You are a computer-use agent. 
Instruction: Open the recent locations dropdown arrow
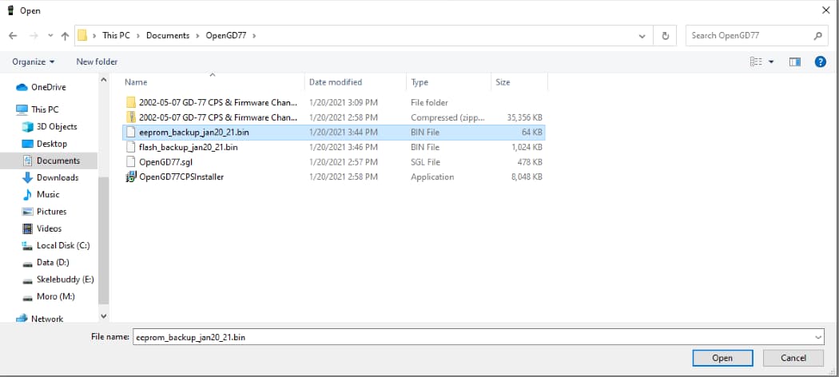point(50,36)
